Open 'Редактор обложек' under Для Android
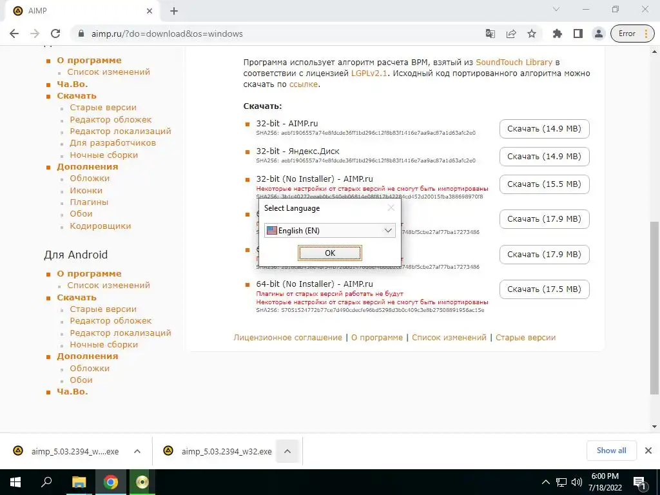 coord(110,321)
